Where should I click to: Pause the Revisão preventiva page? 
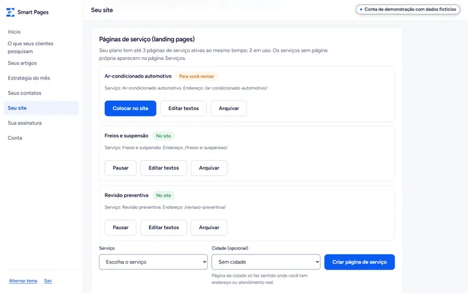[x=120, y=227]
